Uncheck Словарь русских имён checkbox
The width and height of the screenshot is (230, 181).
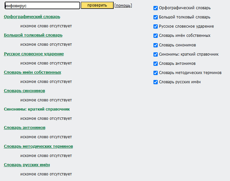pos(155,82)
